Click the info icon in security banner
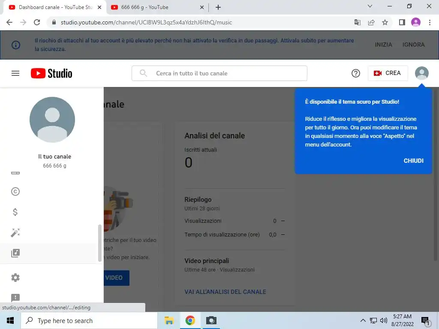 [x=16, y=45]
